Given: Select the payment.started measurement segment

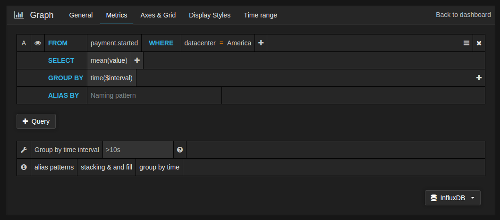Looking at the screenshot, I should click(114, 43).
